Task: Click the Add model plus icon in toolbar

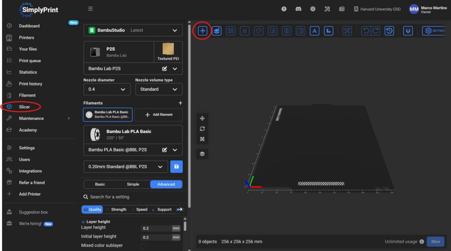Action: 203,31
